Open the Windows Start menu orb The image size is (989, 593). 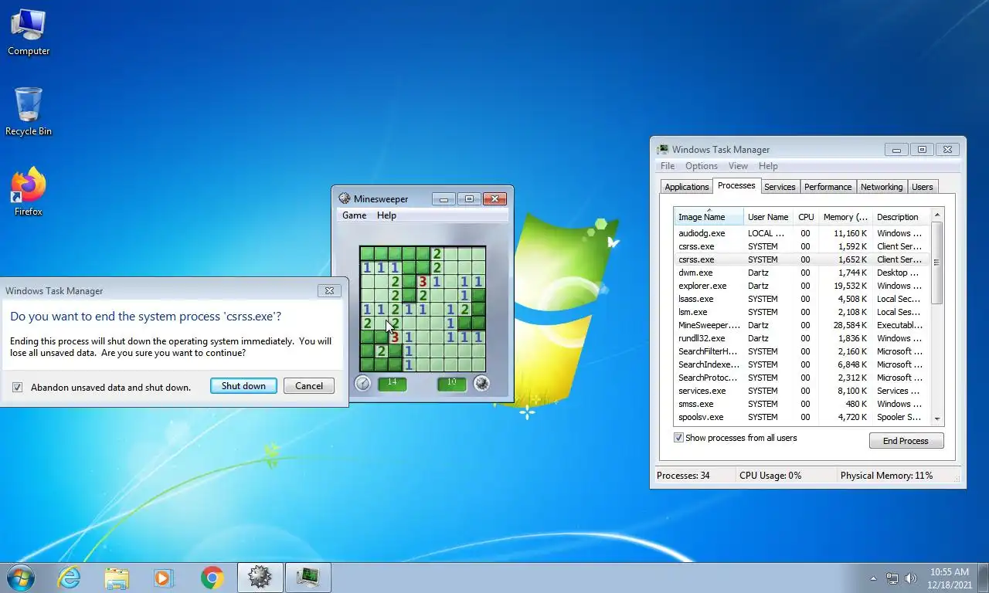pyautogui.click(x=20, y=578)
